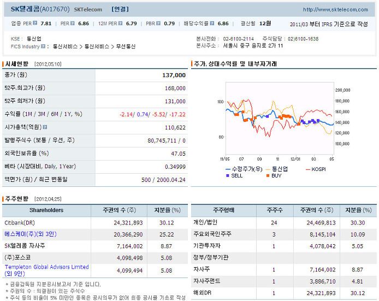
Task: Click head office phone 02-6100-2114
Action: pos(238,39)
